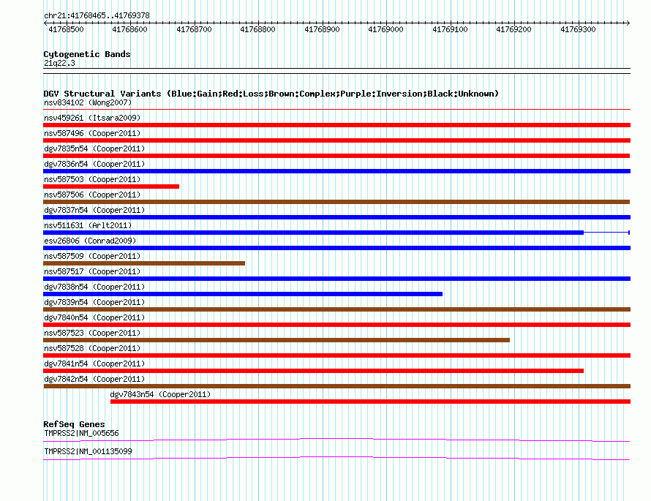Viewport: 651px width, 501px height.
Task: Open variant dgv7835n54 (Cooper2011) label
Action: [x=94, y=148]
